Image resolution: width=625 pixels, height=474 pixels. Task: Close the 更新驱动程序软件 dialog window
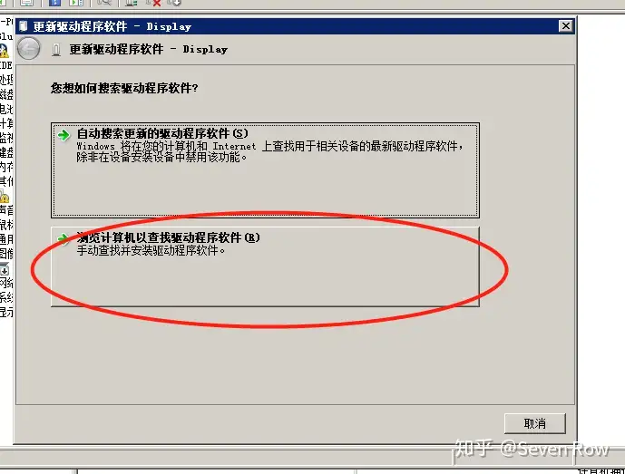click(x=566, y=26)
